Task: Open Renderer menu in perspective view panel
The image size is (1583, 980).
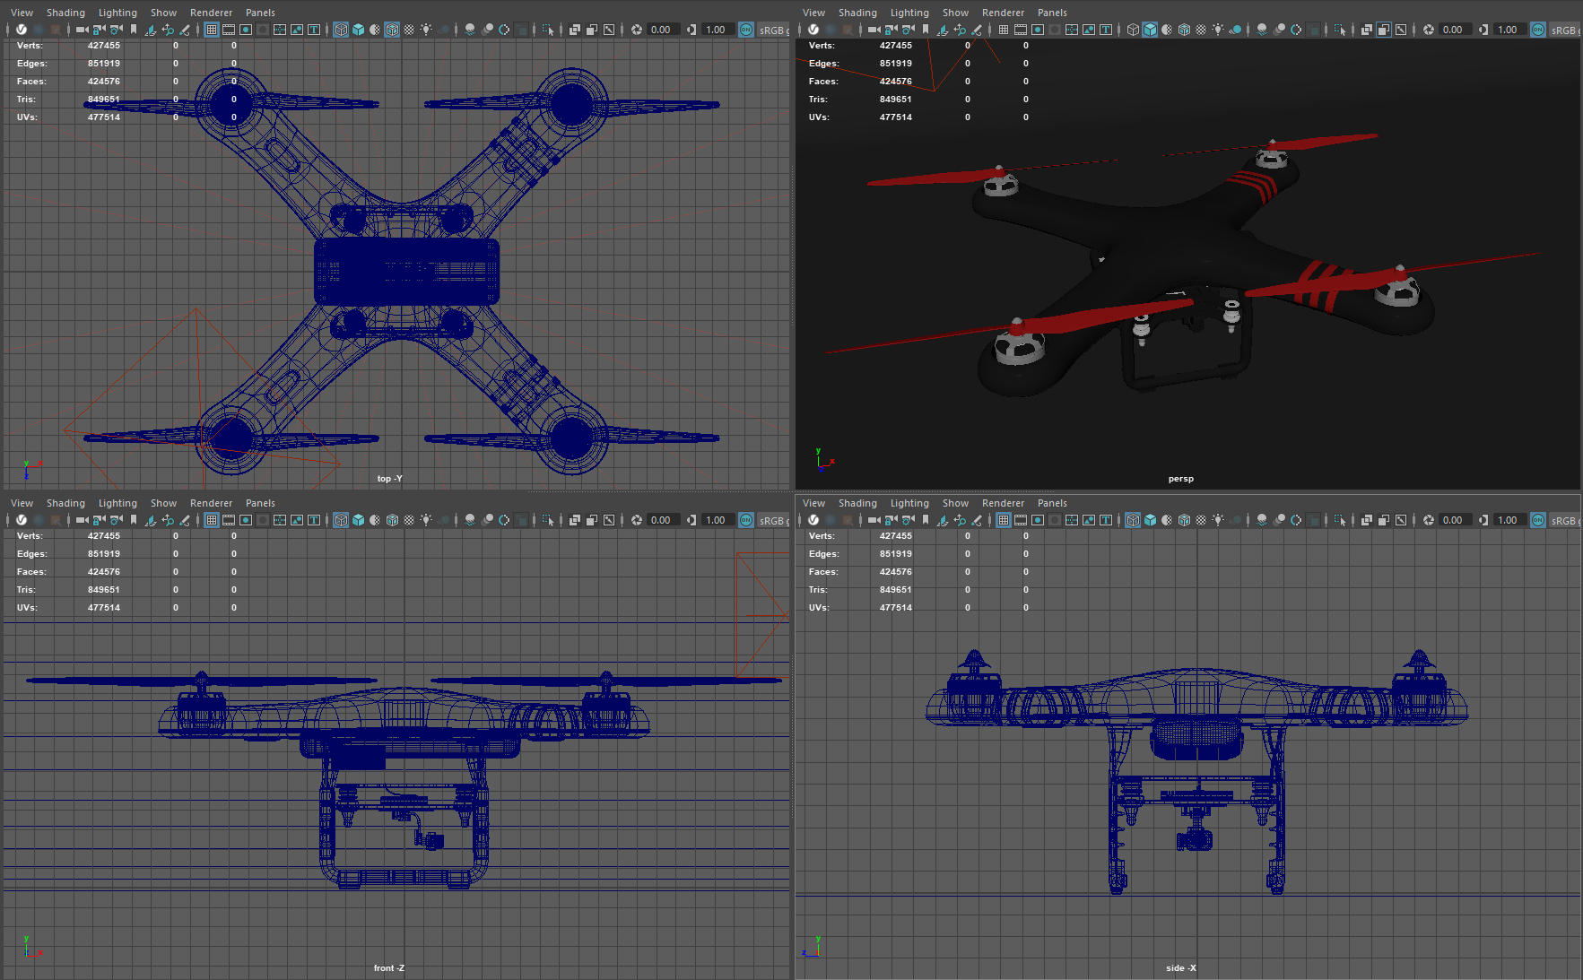Action: click(1002, 13)
